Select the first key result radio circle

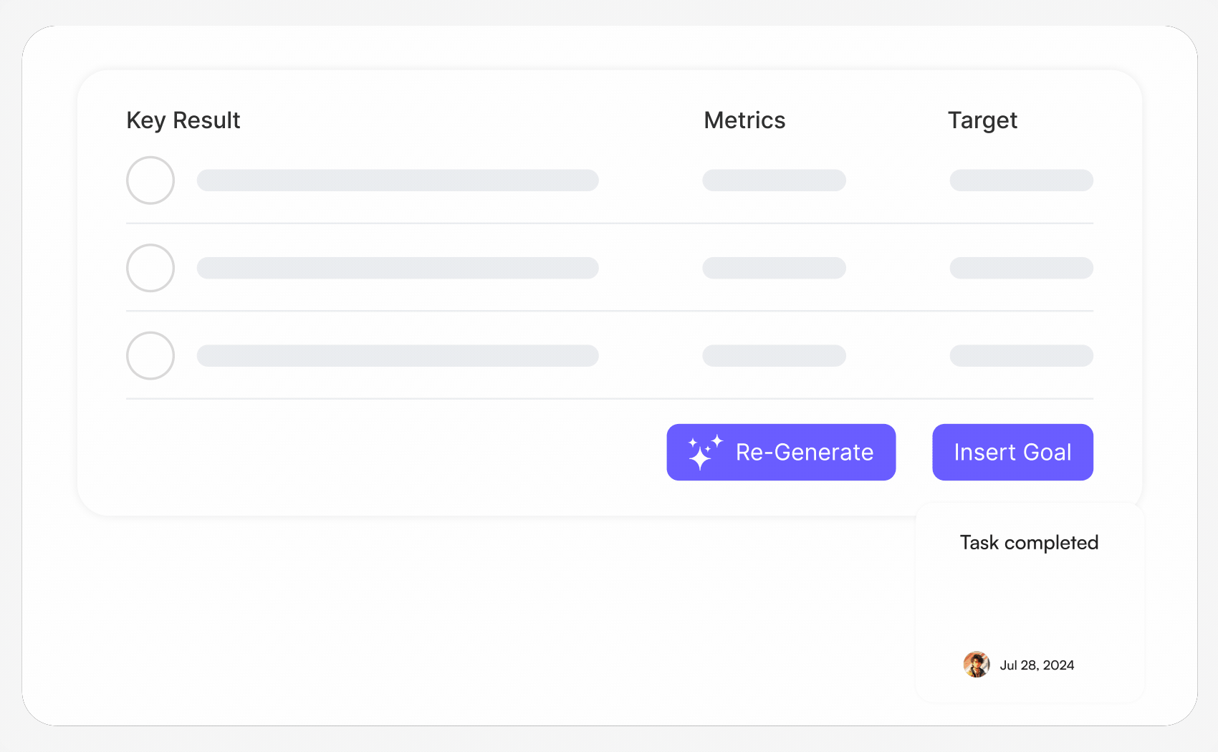point(150,180)
